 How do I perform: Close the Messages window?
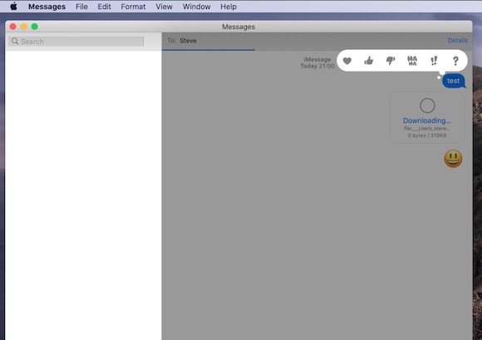tap(13, 27)
